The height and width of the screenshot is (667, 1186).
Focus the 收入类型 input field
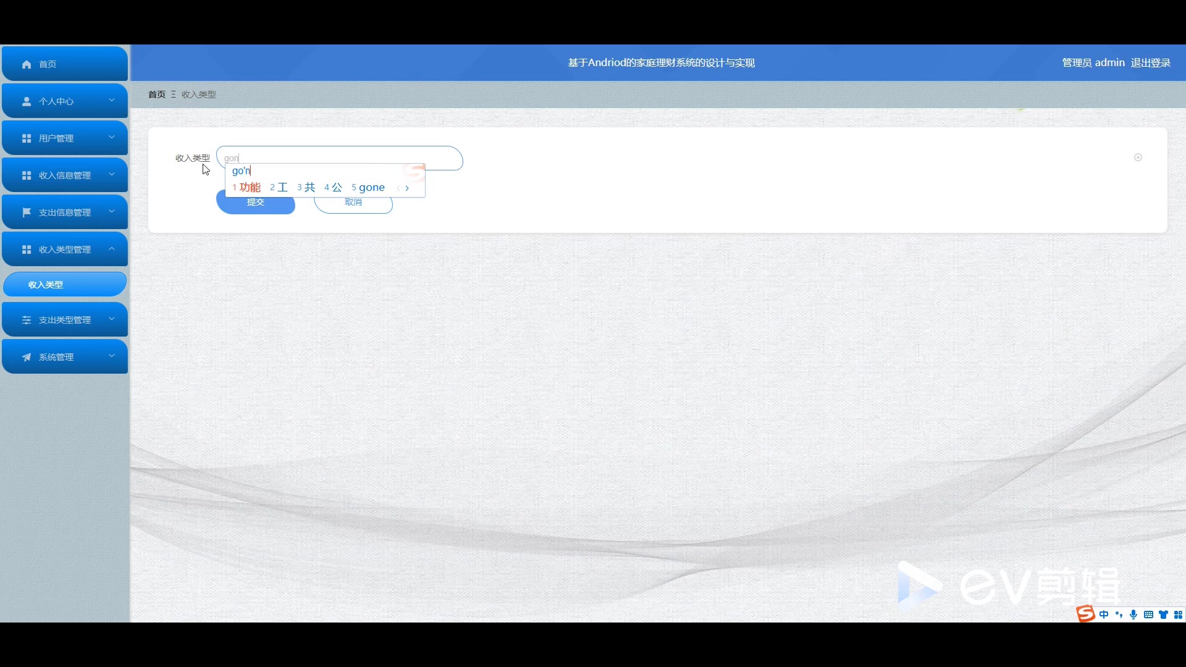tap(340, 158)
